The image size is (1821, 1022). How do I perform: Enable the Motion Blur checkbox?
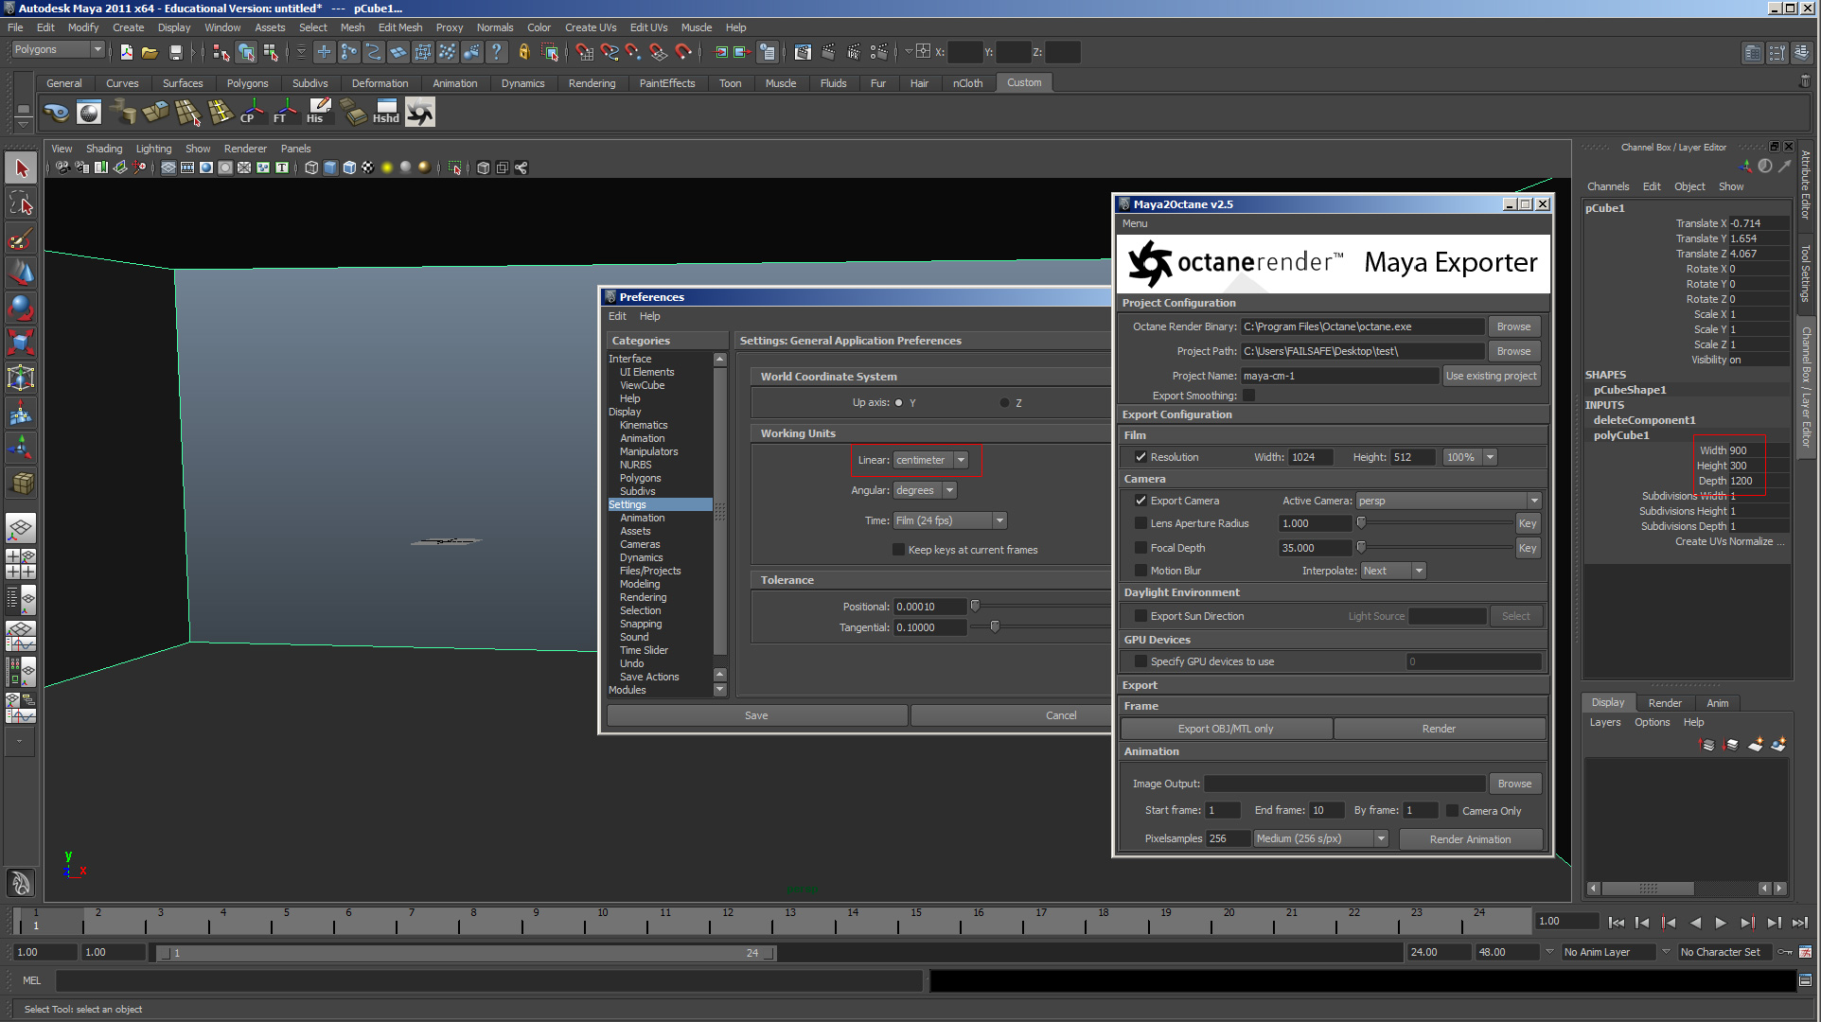1140,571
